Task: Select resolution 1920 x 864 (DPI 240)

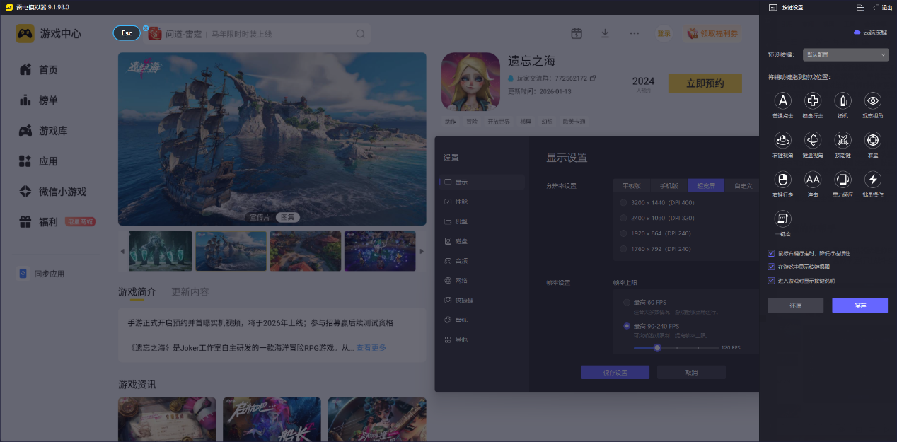Action: click(623, 233)
